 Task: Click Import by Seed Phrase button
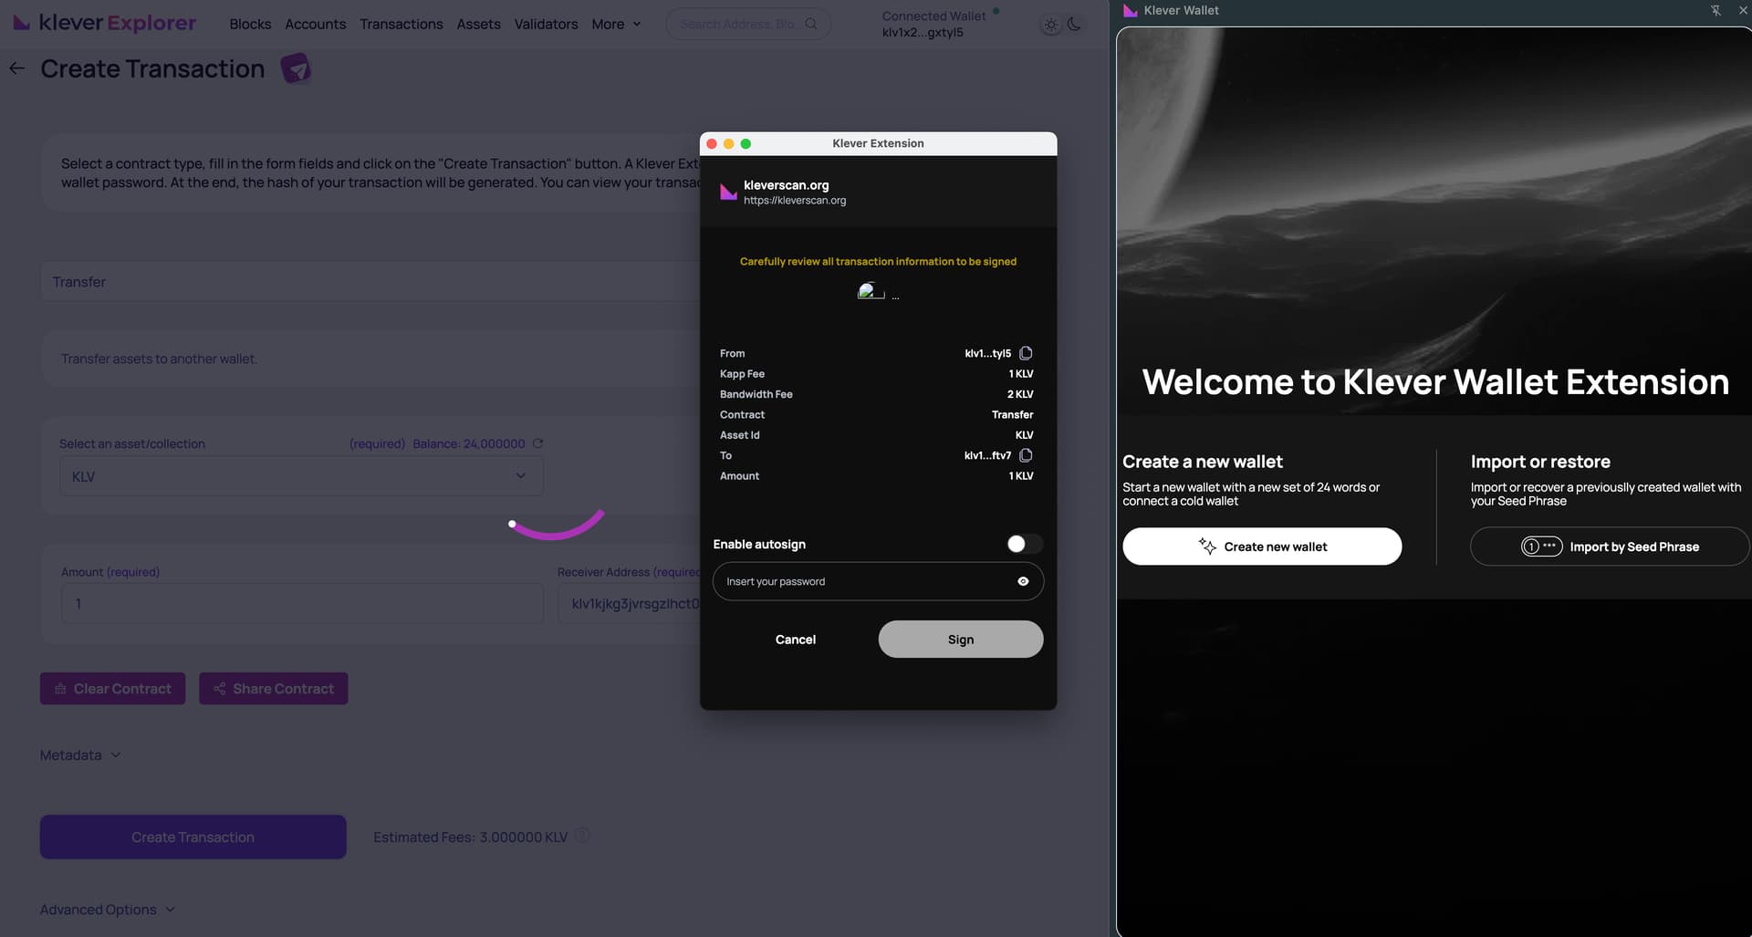click(x=1610, y=547)
